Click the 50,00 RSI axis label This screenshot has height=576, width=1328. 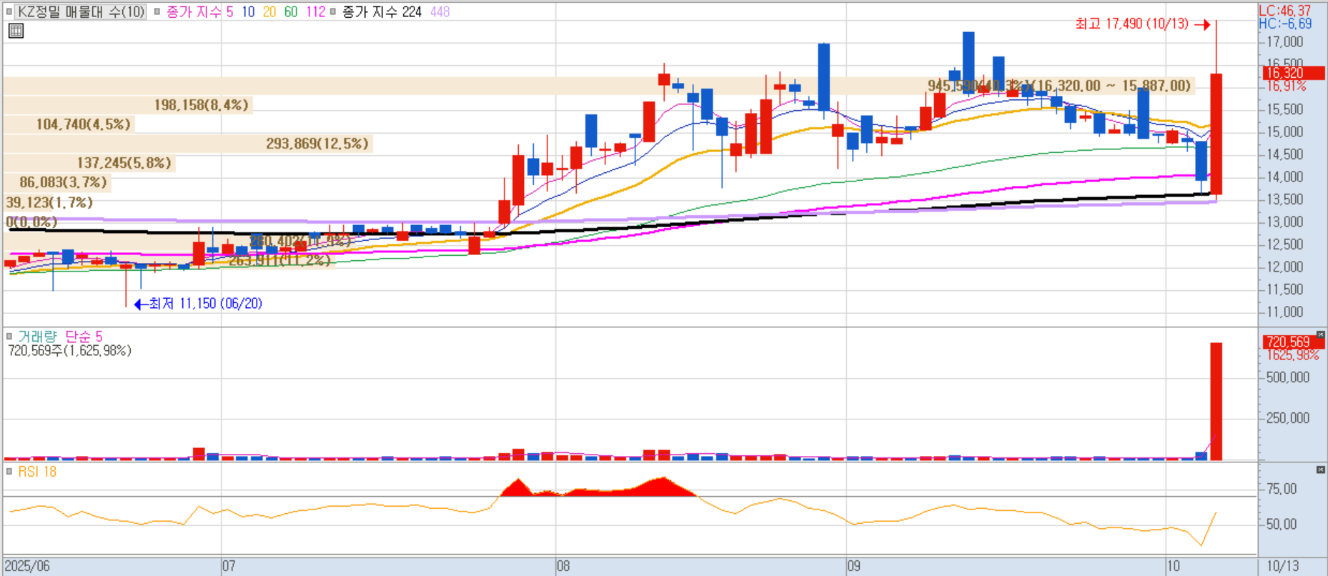pos(1282,524)
